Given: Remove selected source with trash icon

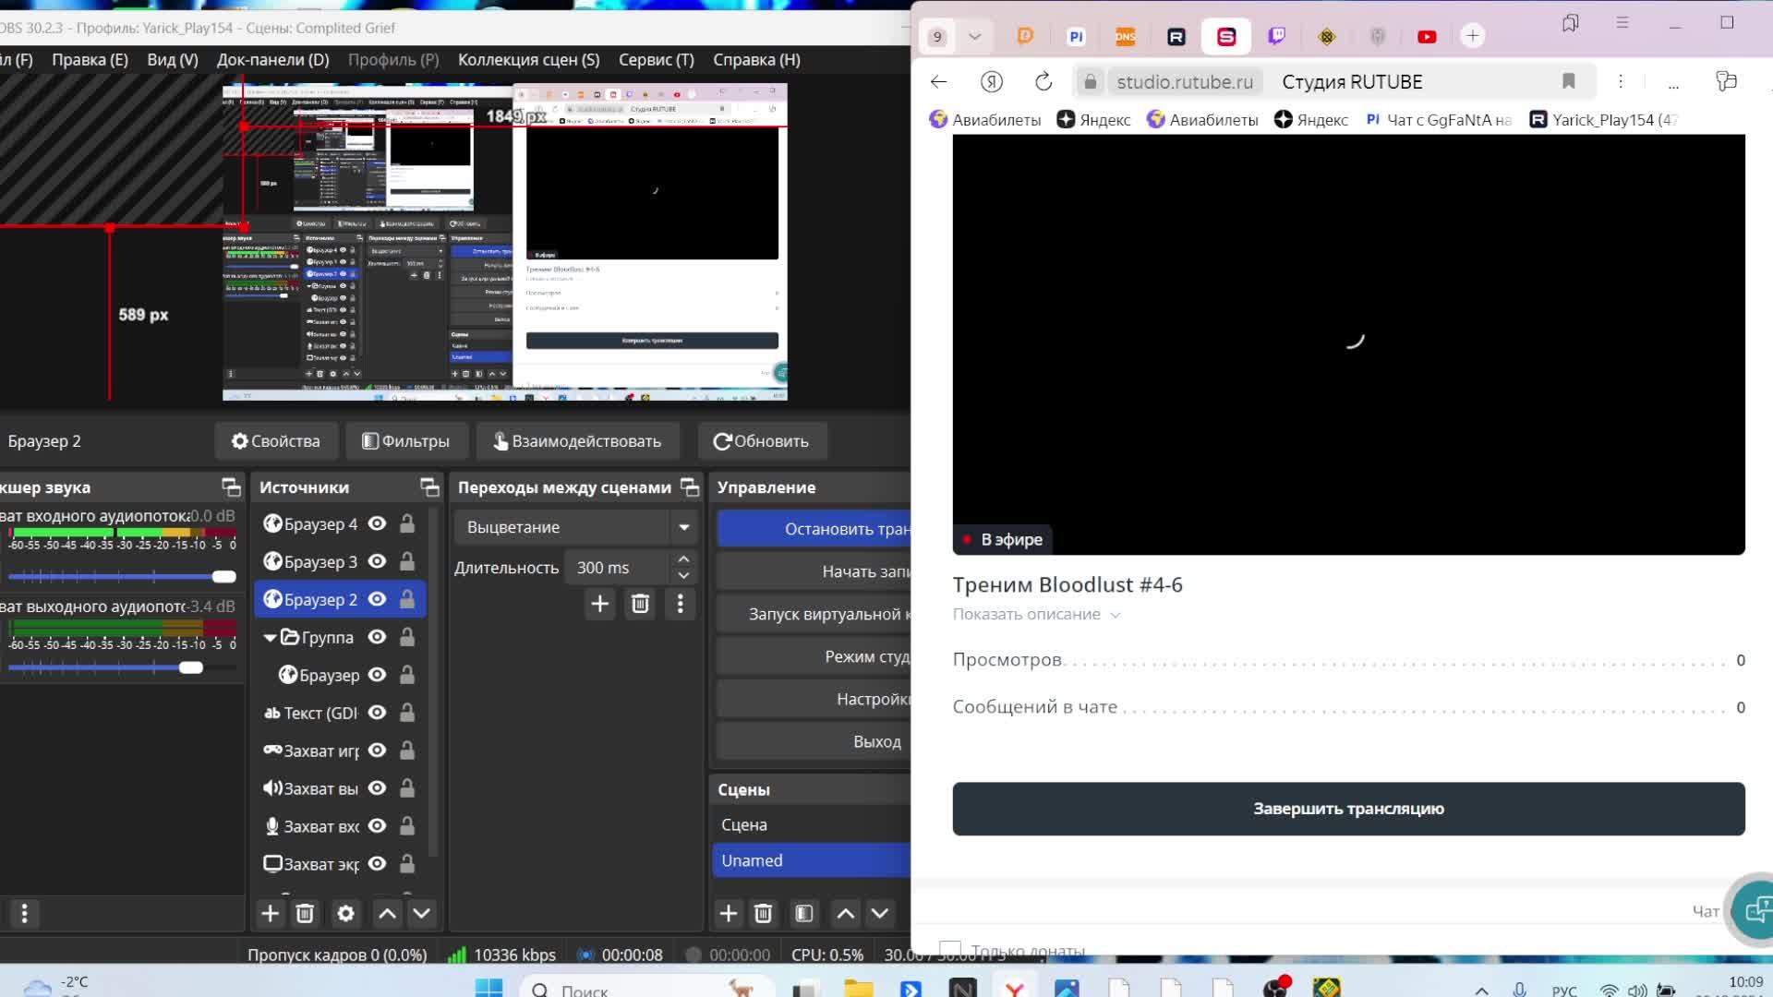Looking at the screenshot, I should (x=305, y=913).
